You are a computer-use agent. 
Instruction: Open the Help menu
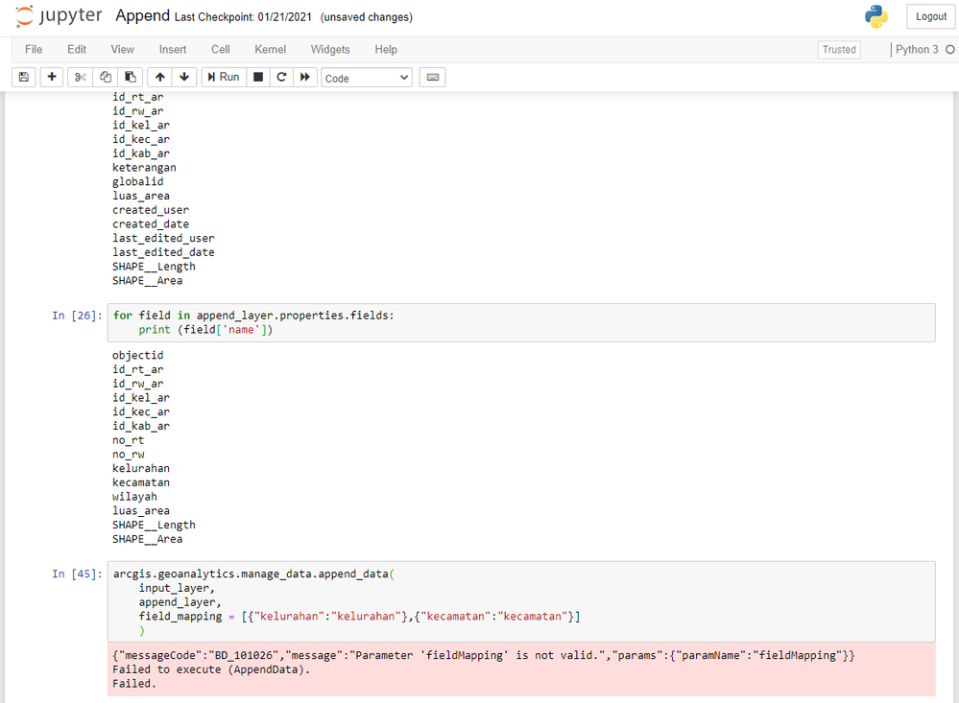tap(386, 50)
